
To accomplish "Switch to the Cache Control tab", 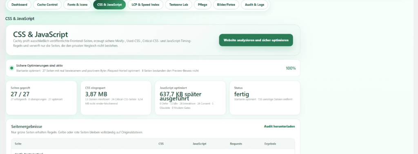I will click(47, 4).
